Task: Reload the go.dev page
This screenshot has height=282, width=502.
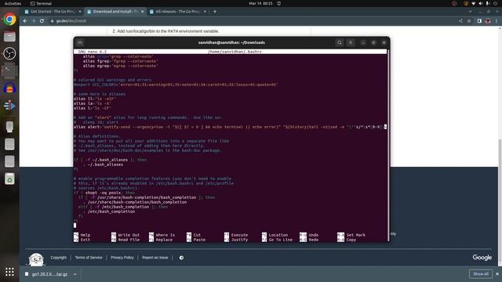Action: [x=42, y=21]
